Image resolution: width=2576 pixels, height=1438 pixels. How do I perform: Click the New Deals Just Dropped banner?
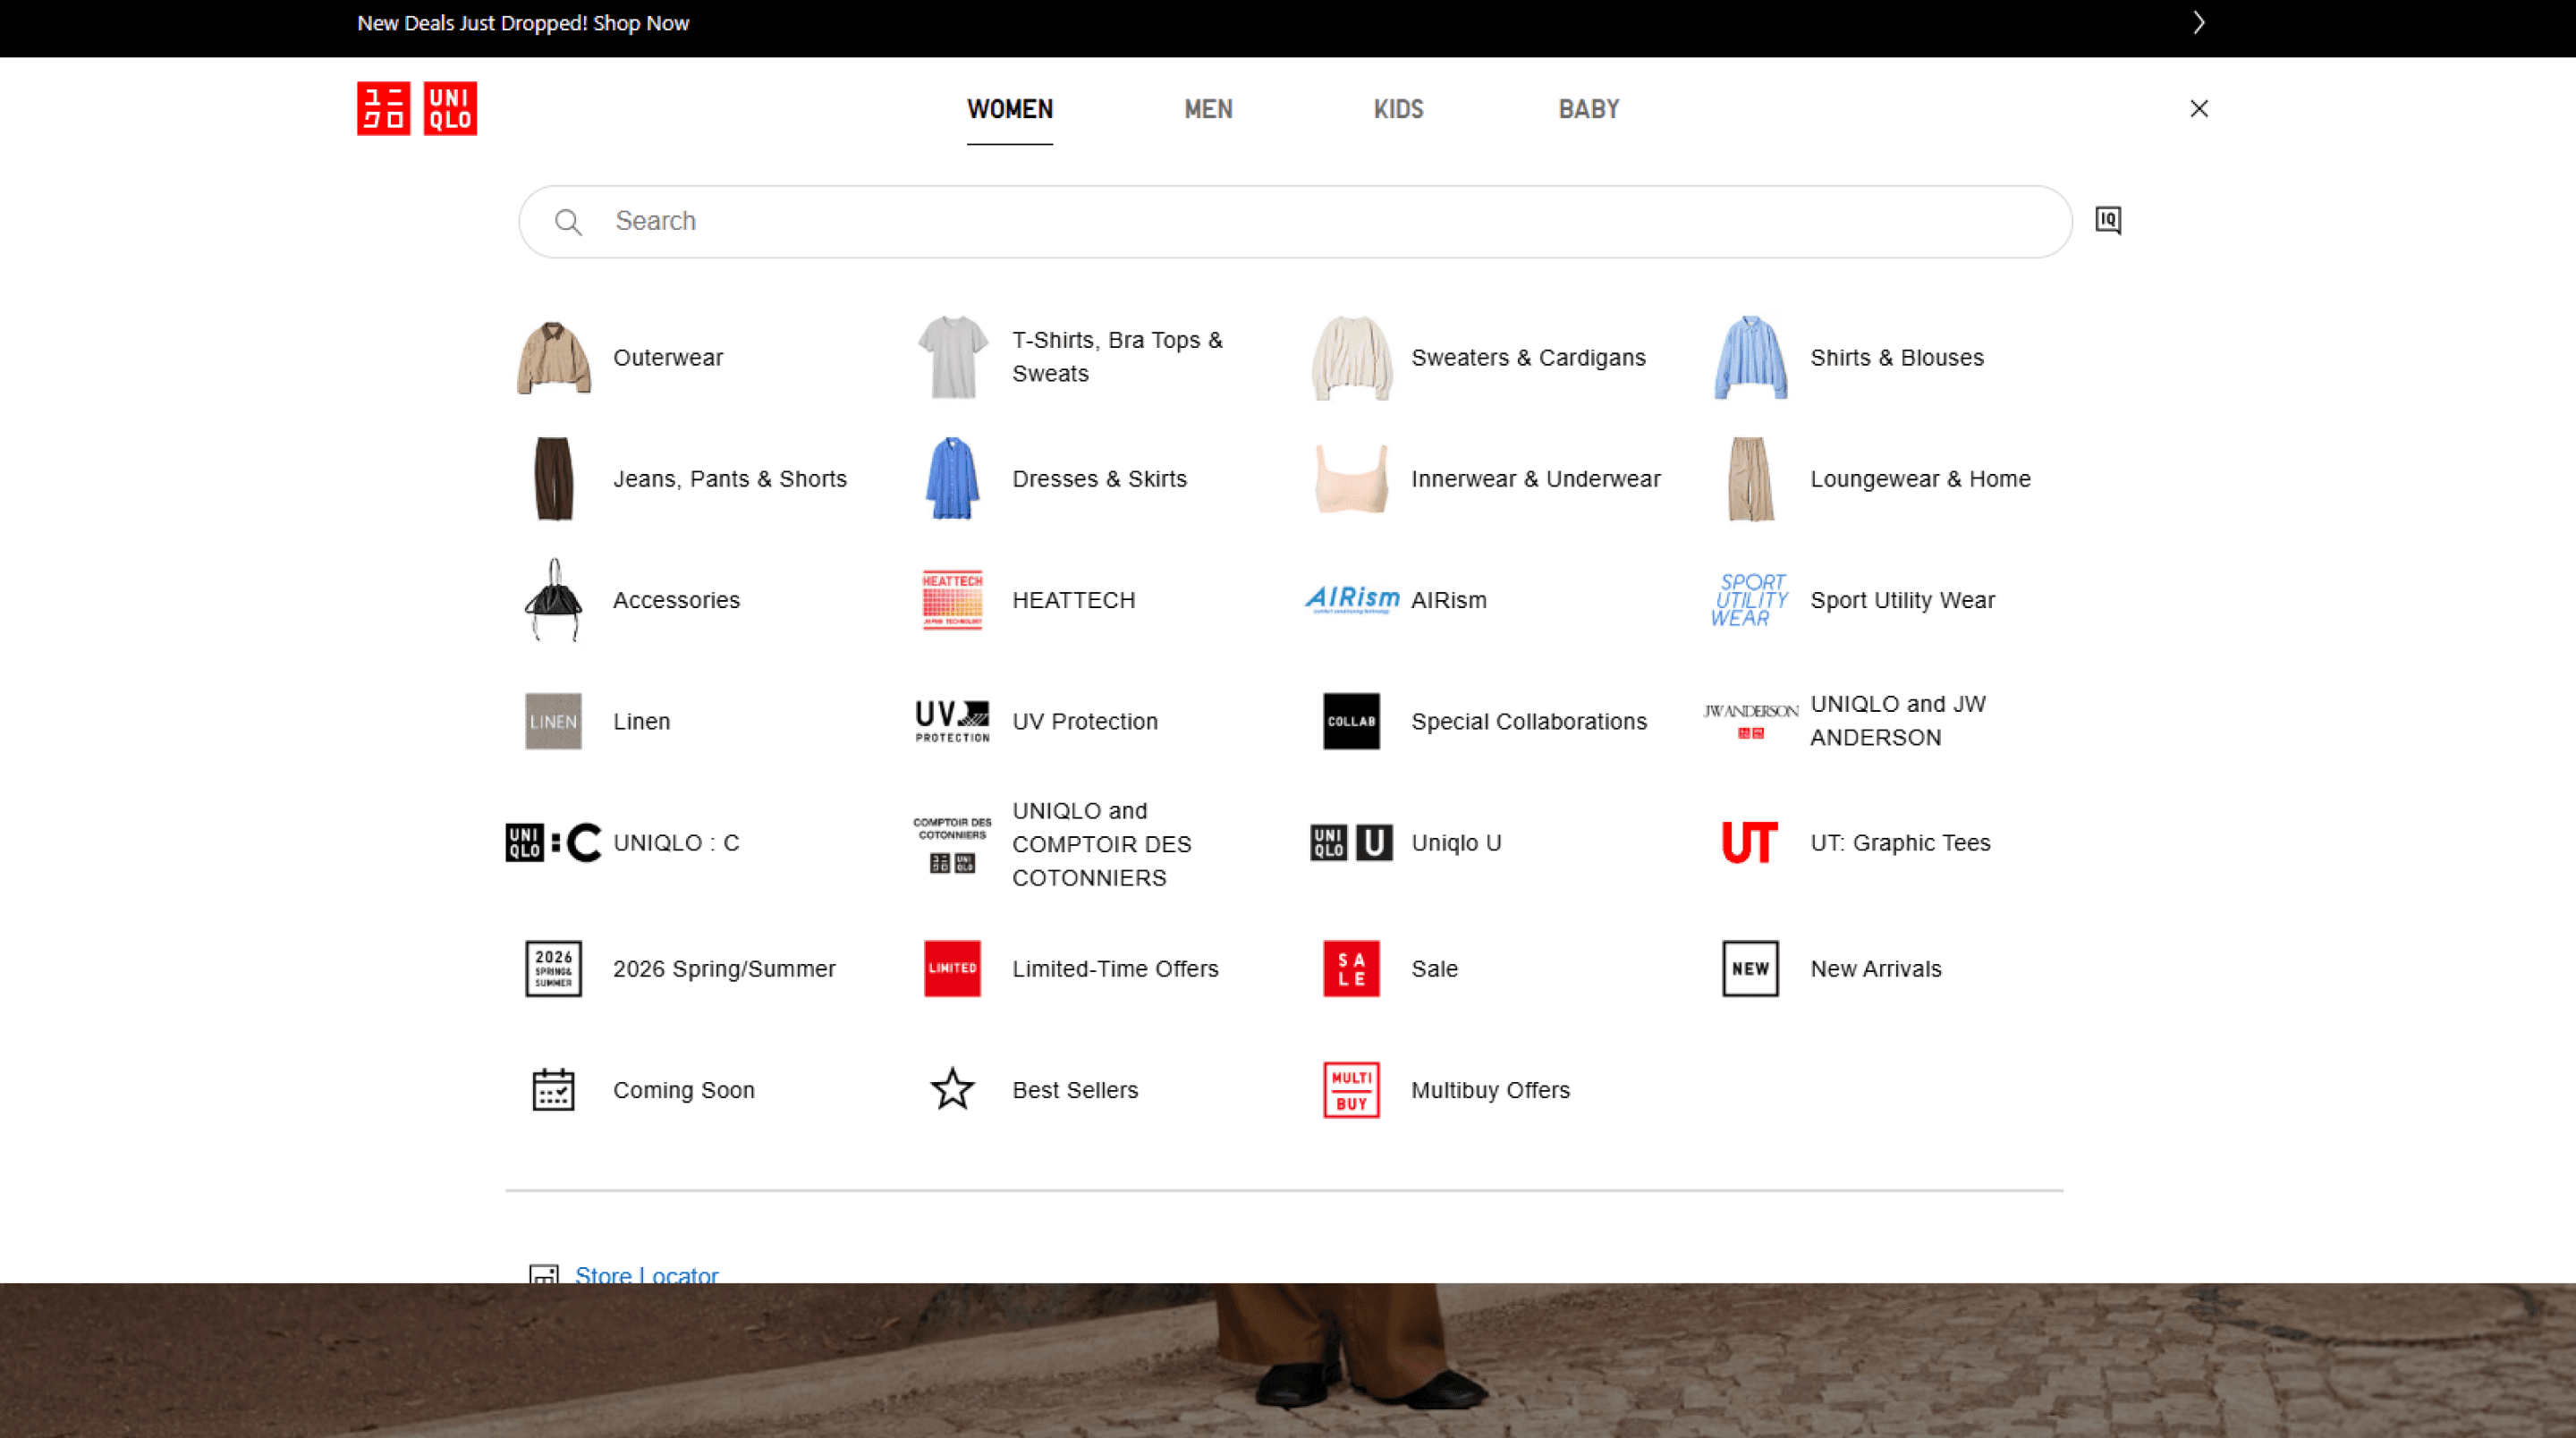(523, 23)
